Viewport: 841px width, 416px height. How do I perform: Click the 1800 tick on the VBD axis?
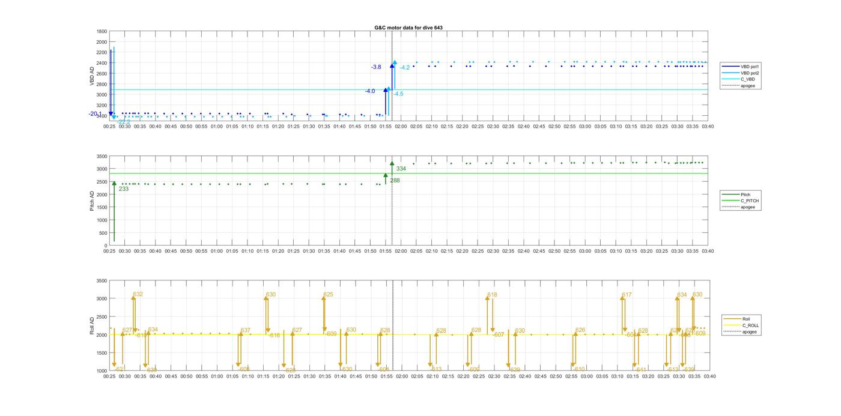(102, 32)
